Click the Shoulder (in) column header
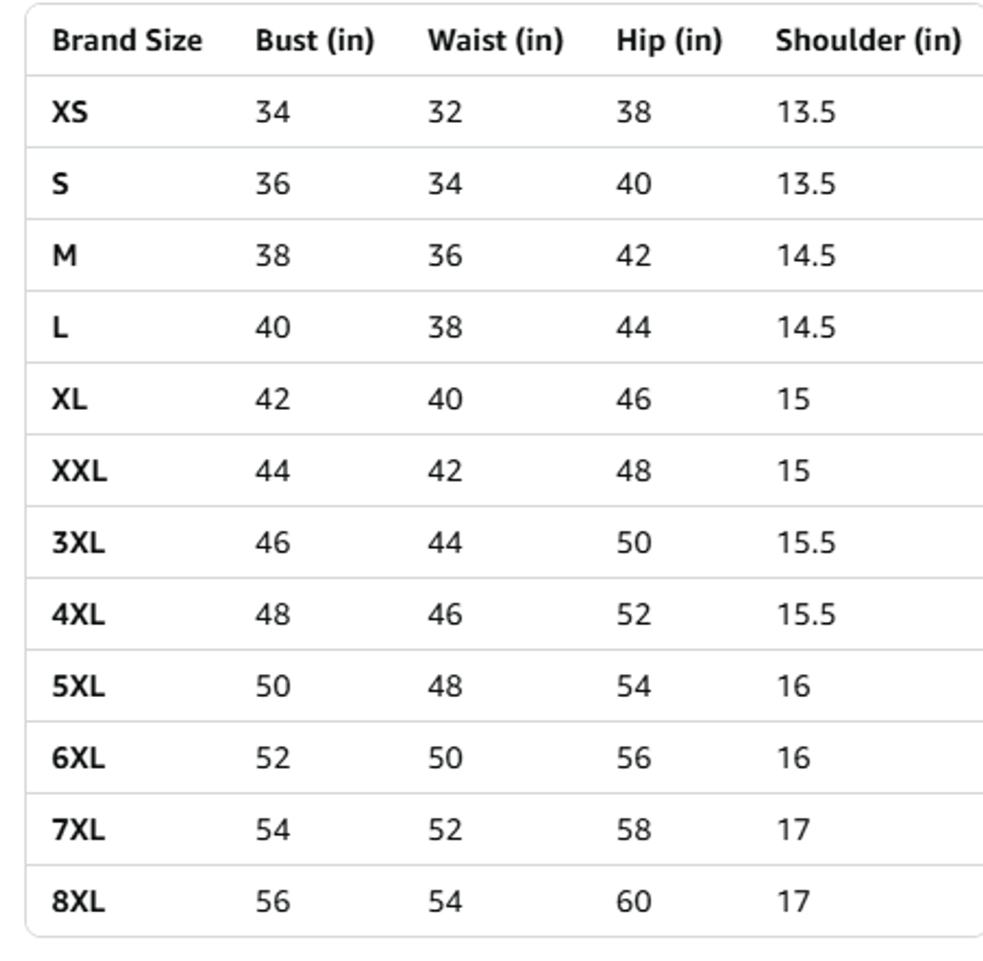Screen dimensions: 983x961 (868, 40)
